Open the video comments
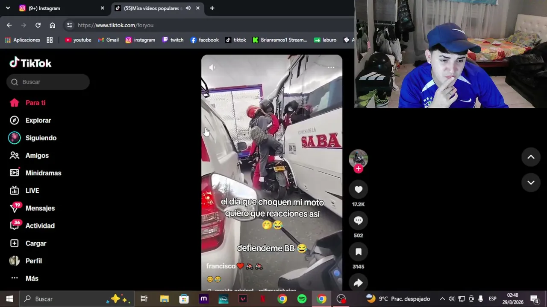The image size is (547, 307). pos(358,220)
